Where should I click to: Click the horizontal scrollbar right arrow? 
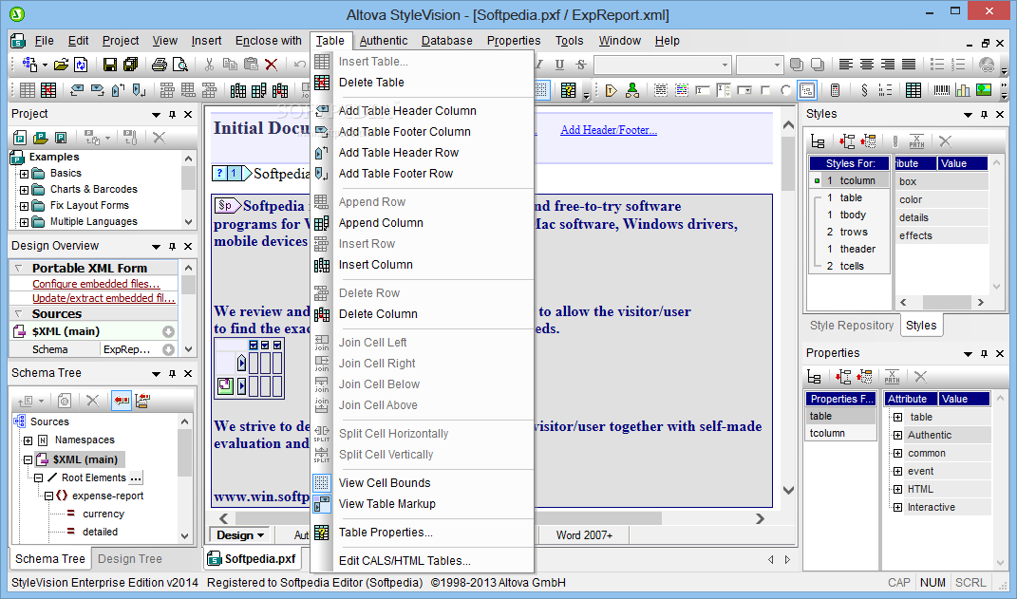(x=760, y=518)
